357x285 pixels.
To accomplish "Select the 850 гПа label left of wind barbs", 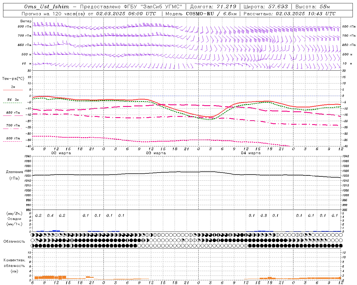I will 25,45.
